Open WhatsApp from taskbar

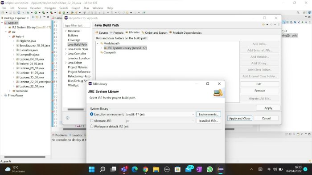(209, 169)
